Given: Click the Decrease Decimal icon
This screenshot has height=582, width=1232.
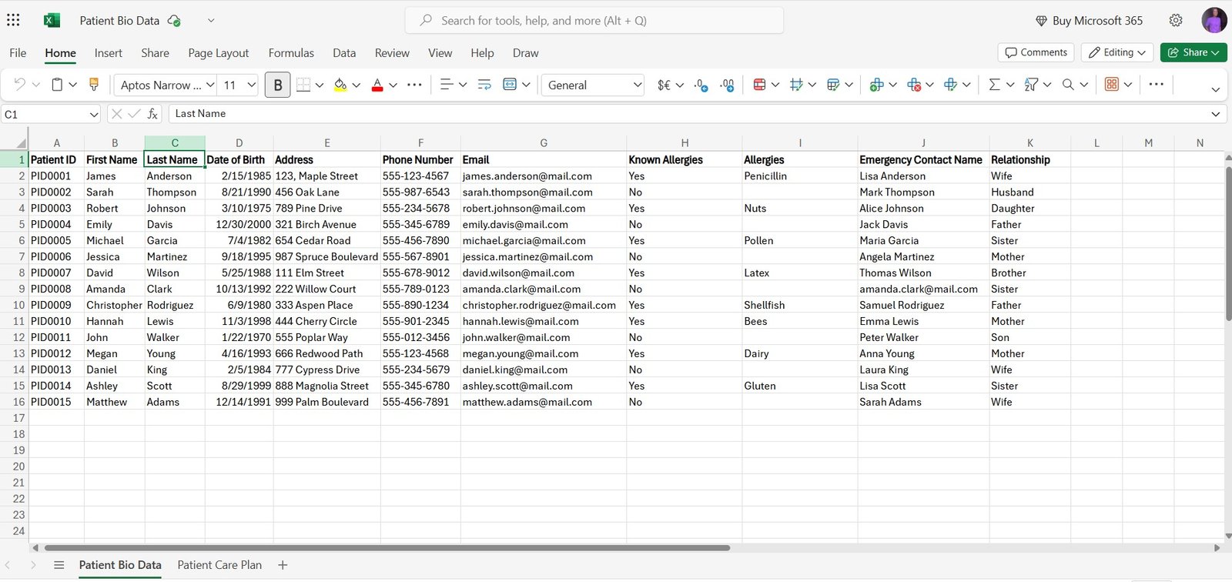Looking at the screenshot, I should pyautogui.click(x=701, y=85).
